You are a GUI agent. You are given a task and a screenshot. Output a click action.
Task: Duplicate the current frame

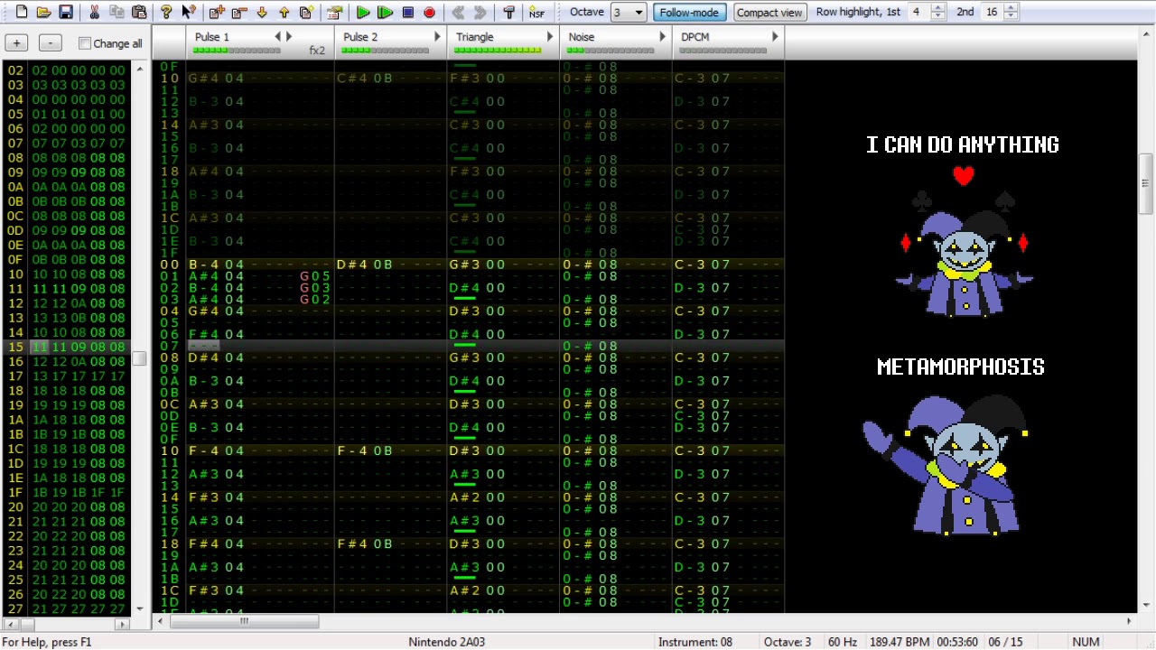click(306, 13)
